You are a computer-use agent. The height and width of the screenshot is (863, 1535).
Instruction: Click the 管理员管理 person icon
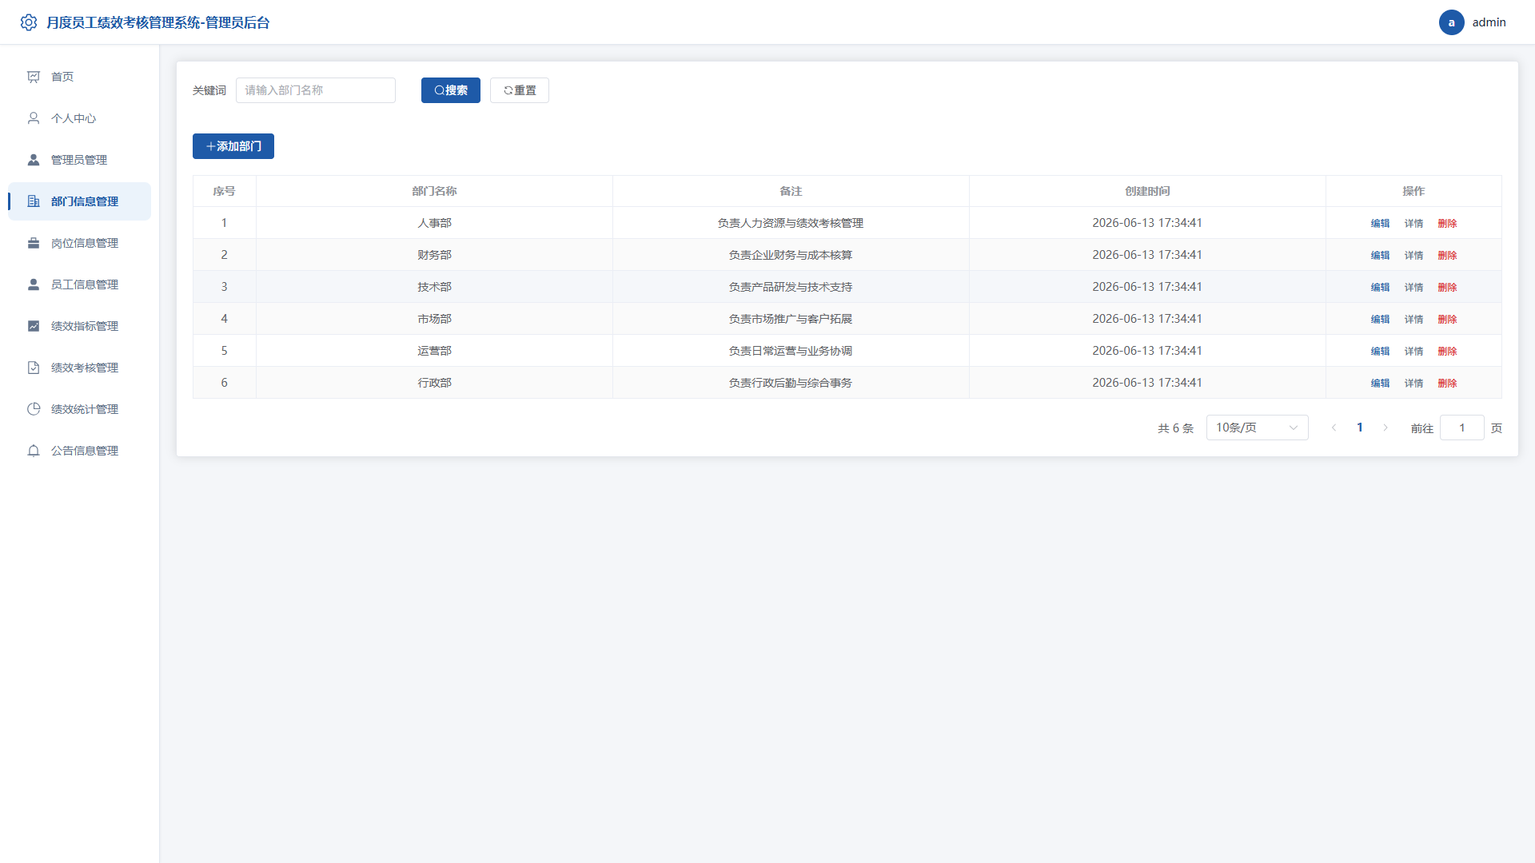34,160
